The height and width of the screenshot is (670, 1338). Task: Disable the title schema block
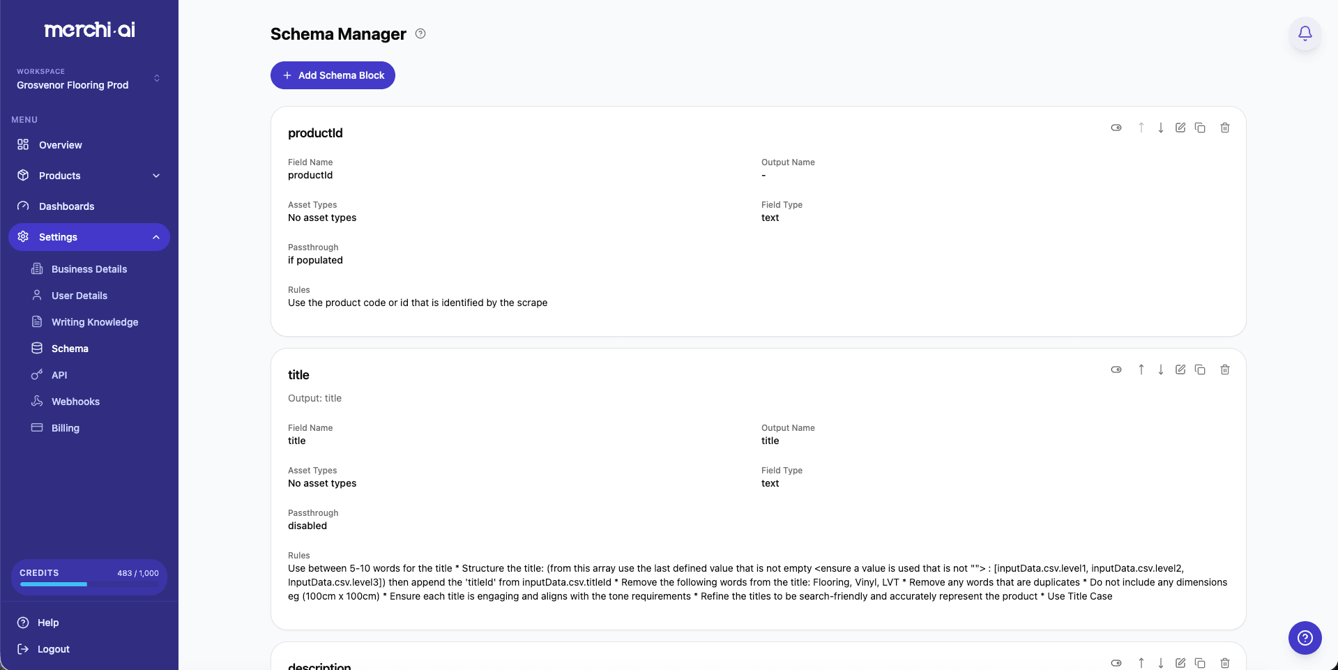[x=1116, y=370]
